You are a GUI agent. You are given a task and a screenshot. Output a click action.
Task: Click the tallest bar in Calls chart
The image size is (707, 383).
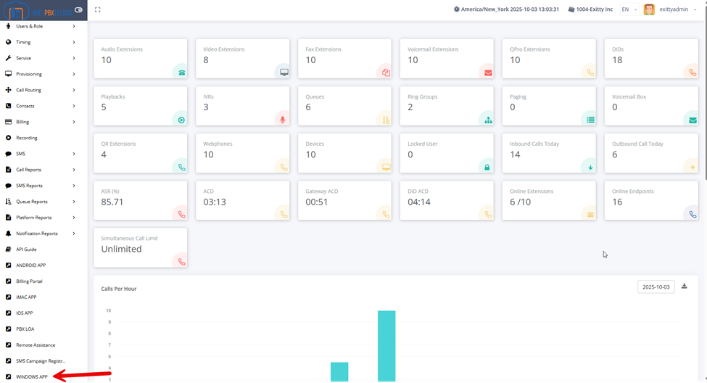click(386, 345)
